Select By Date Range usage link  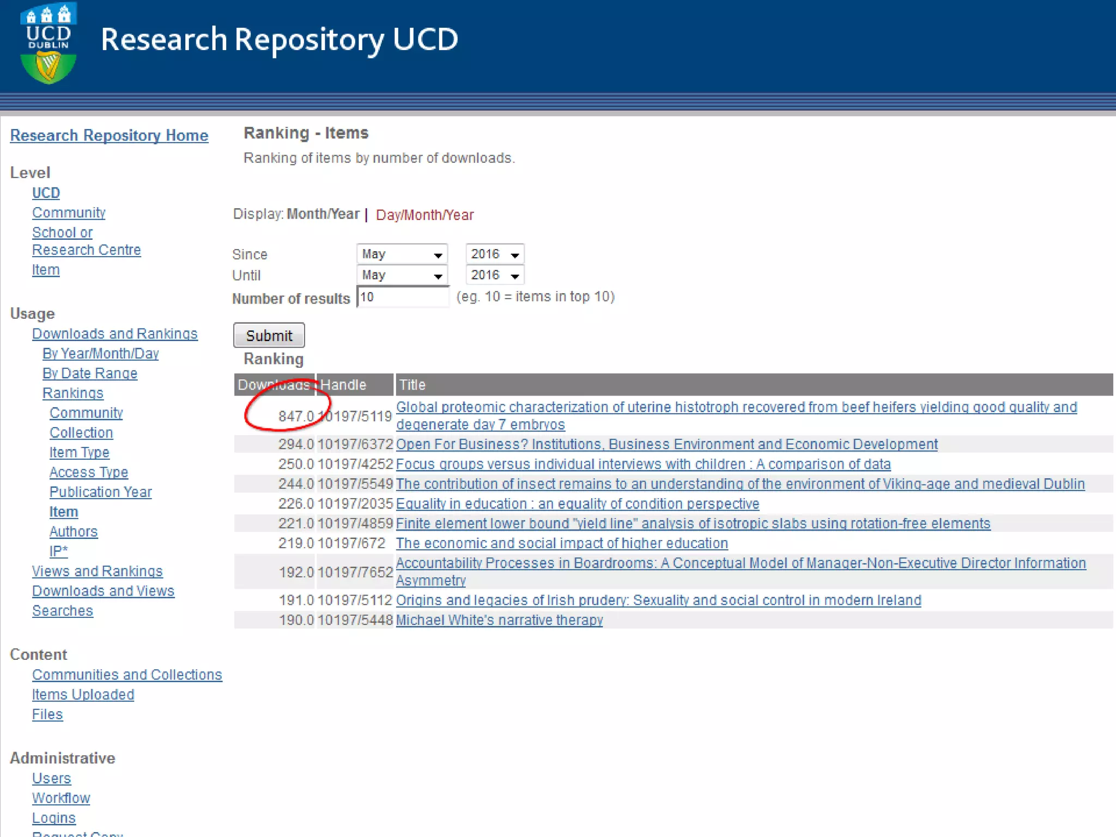pyautogui.click(x=90, y=373)
